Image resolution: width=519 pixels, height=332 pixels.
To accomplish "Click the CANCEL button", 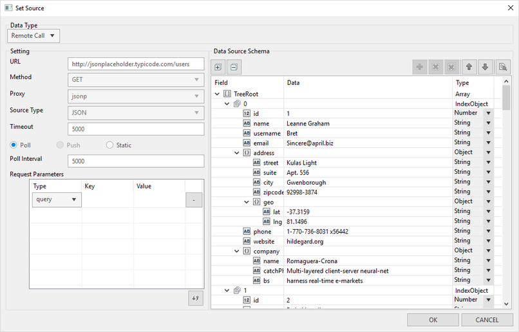I will 486,320.
